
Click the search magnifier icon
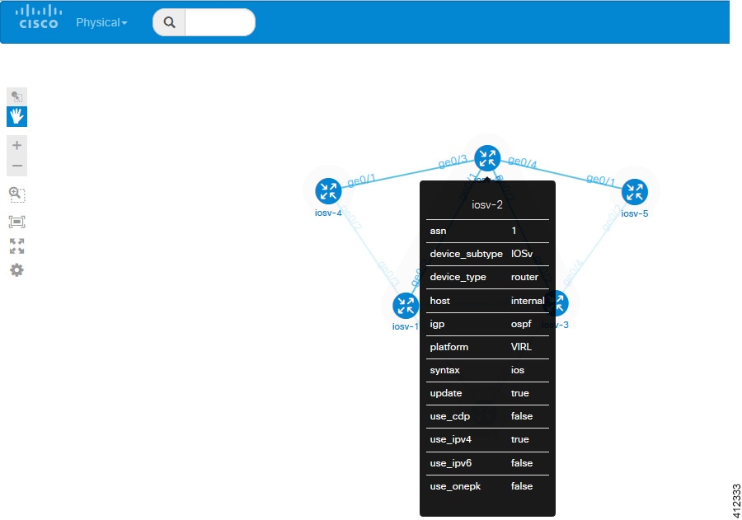168,22
